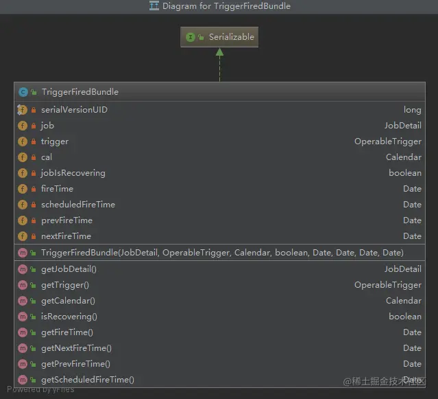Click the field icon for cal
This screenshot has height=399, width=438.
tap(23, 157)
